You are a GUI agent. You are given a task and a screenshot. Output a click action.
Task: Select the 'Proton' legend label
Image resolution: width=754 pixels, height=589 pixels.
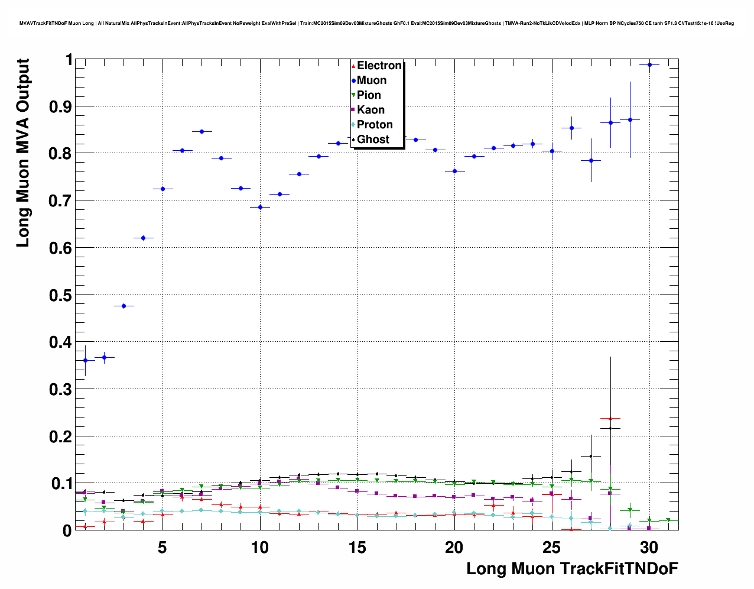point(375,125)
